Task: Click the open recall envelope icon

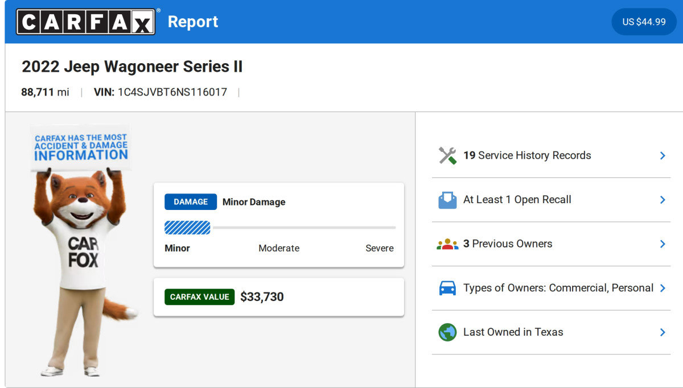Action: [x=447, y=200]
